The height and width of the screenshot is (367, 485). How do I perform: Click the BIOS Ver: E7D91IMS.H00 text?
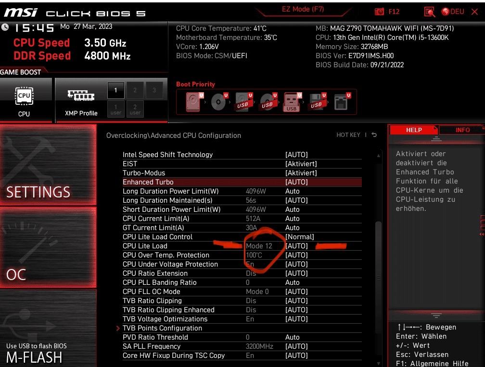[x=355, y=56]
